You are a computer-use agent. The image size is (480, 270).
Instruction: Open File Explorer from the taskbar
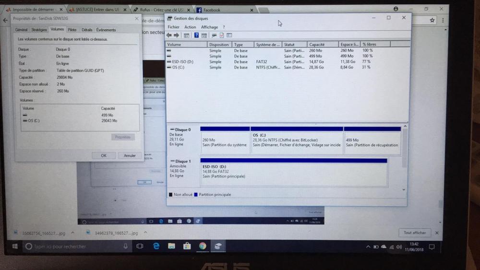point(171,246)
